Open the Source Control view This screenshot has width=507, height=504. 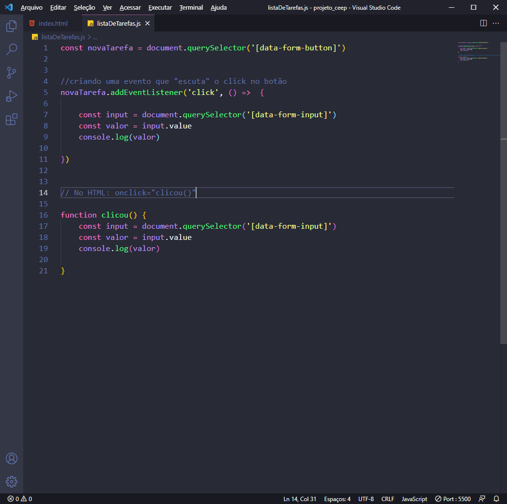12,73
